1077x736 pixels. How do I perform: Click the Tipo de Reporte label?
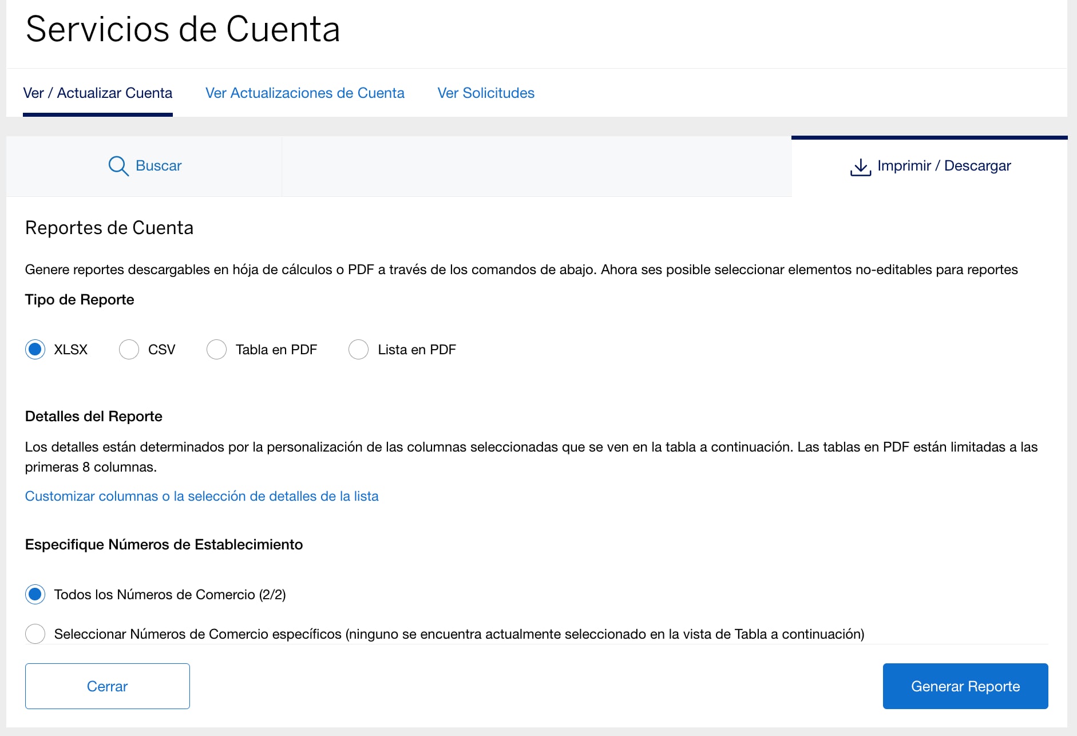click(79, 299)
